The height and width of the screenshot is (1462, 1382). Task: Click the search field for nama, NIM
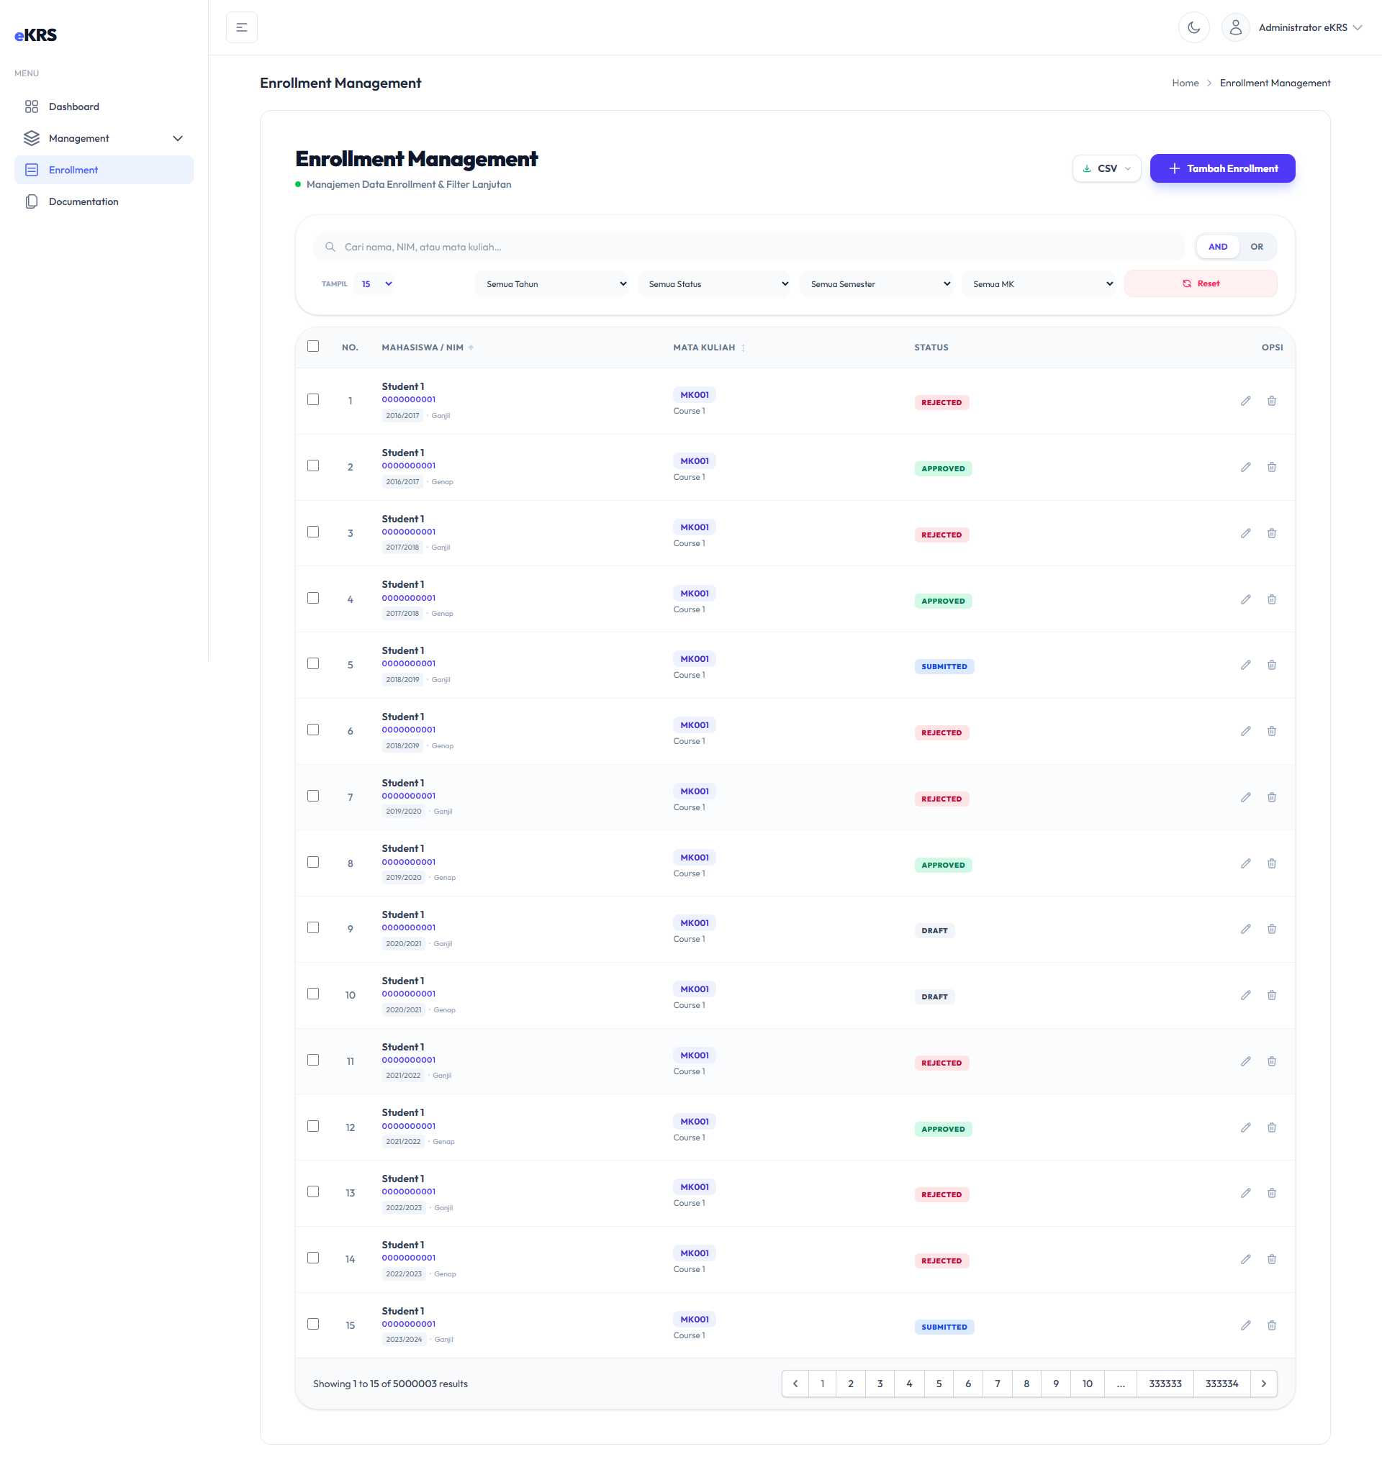(749, 247)
